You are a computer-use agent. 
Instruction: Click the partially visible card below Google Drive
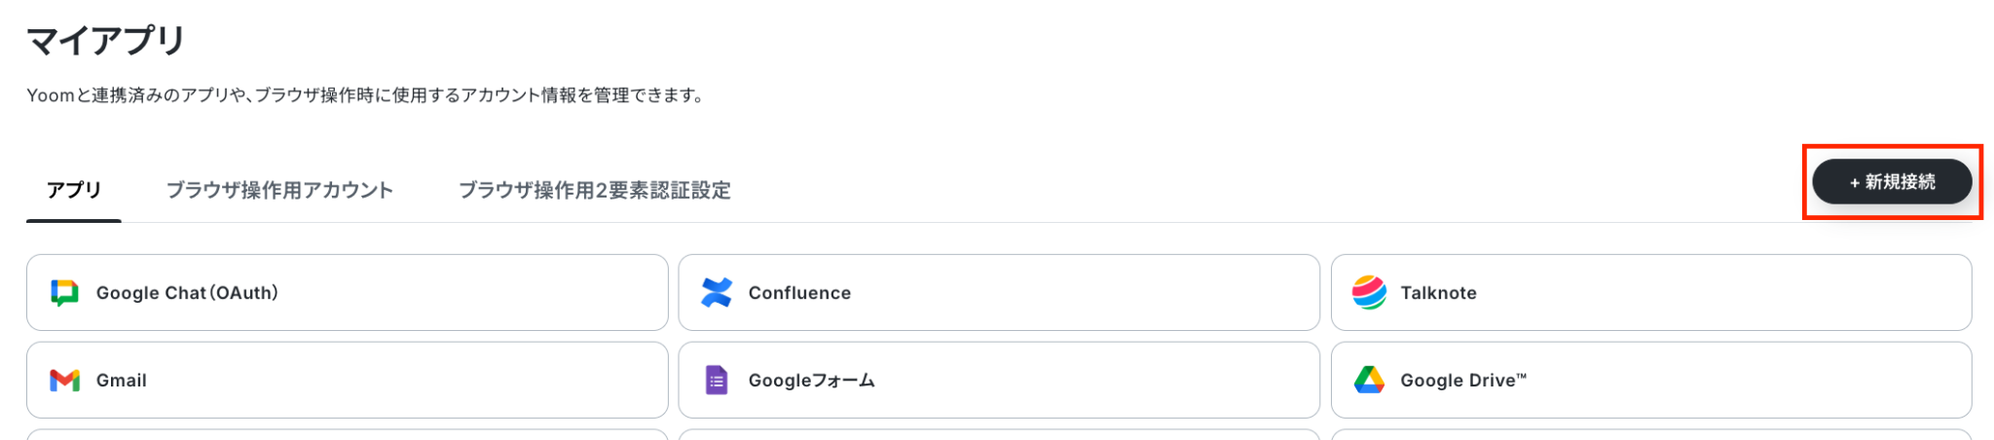tap(1650, 434)
